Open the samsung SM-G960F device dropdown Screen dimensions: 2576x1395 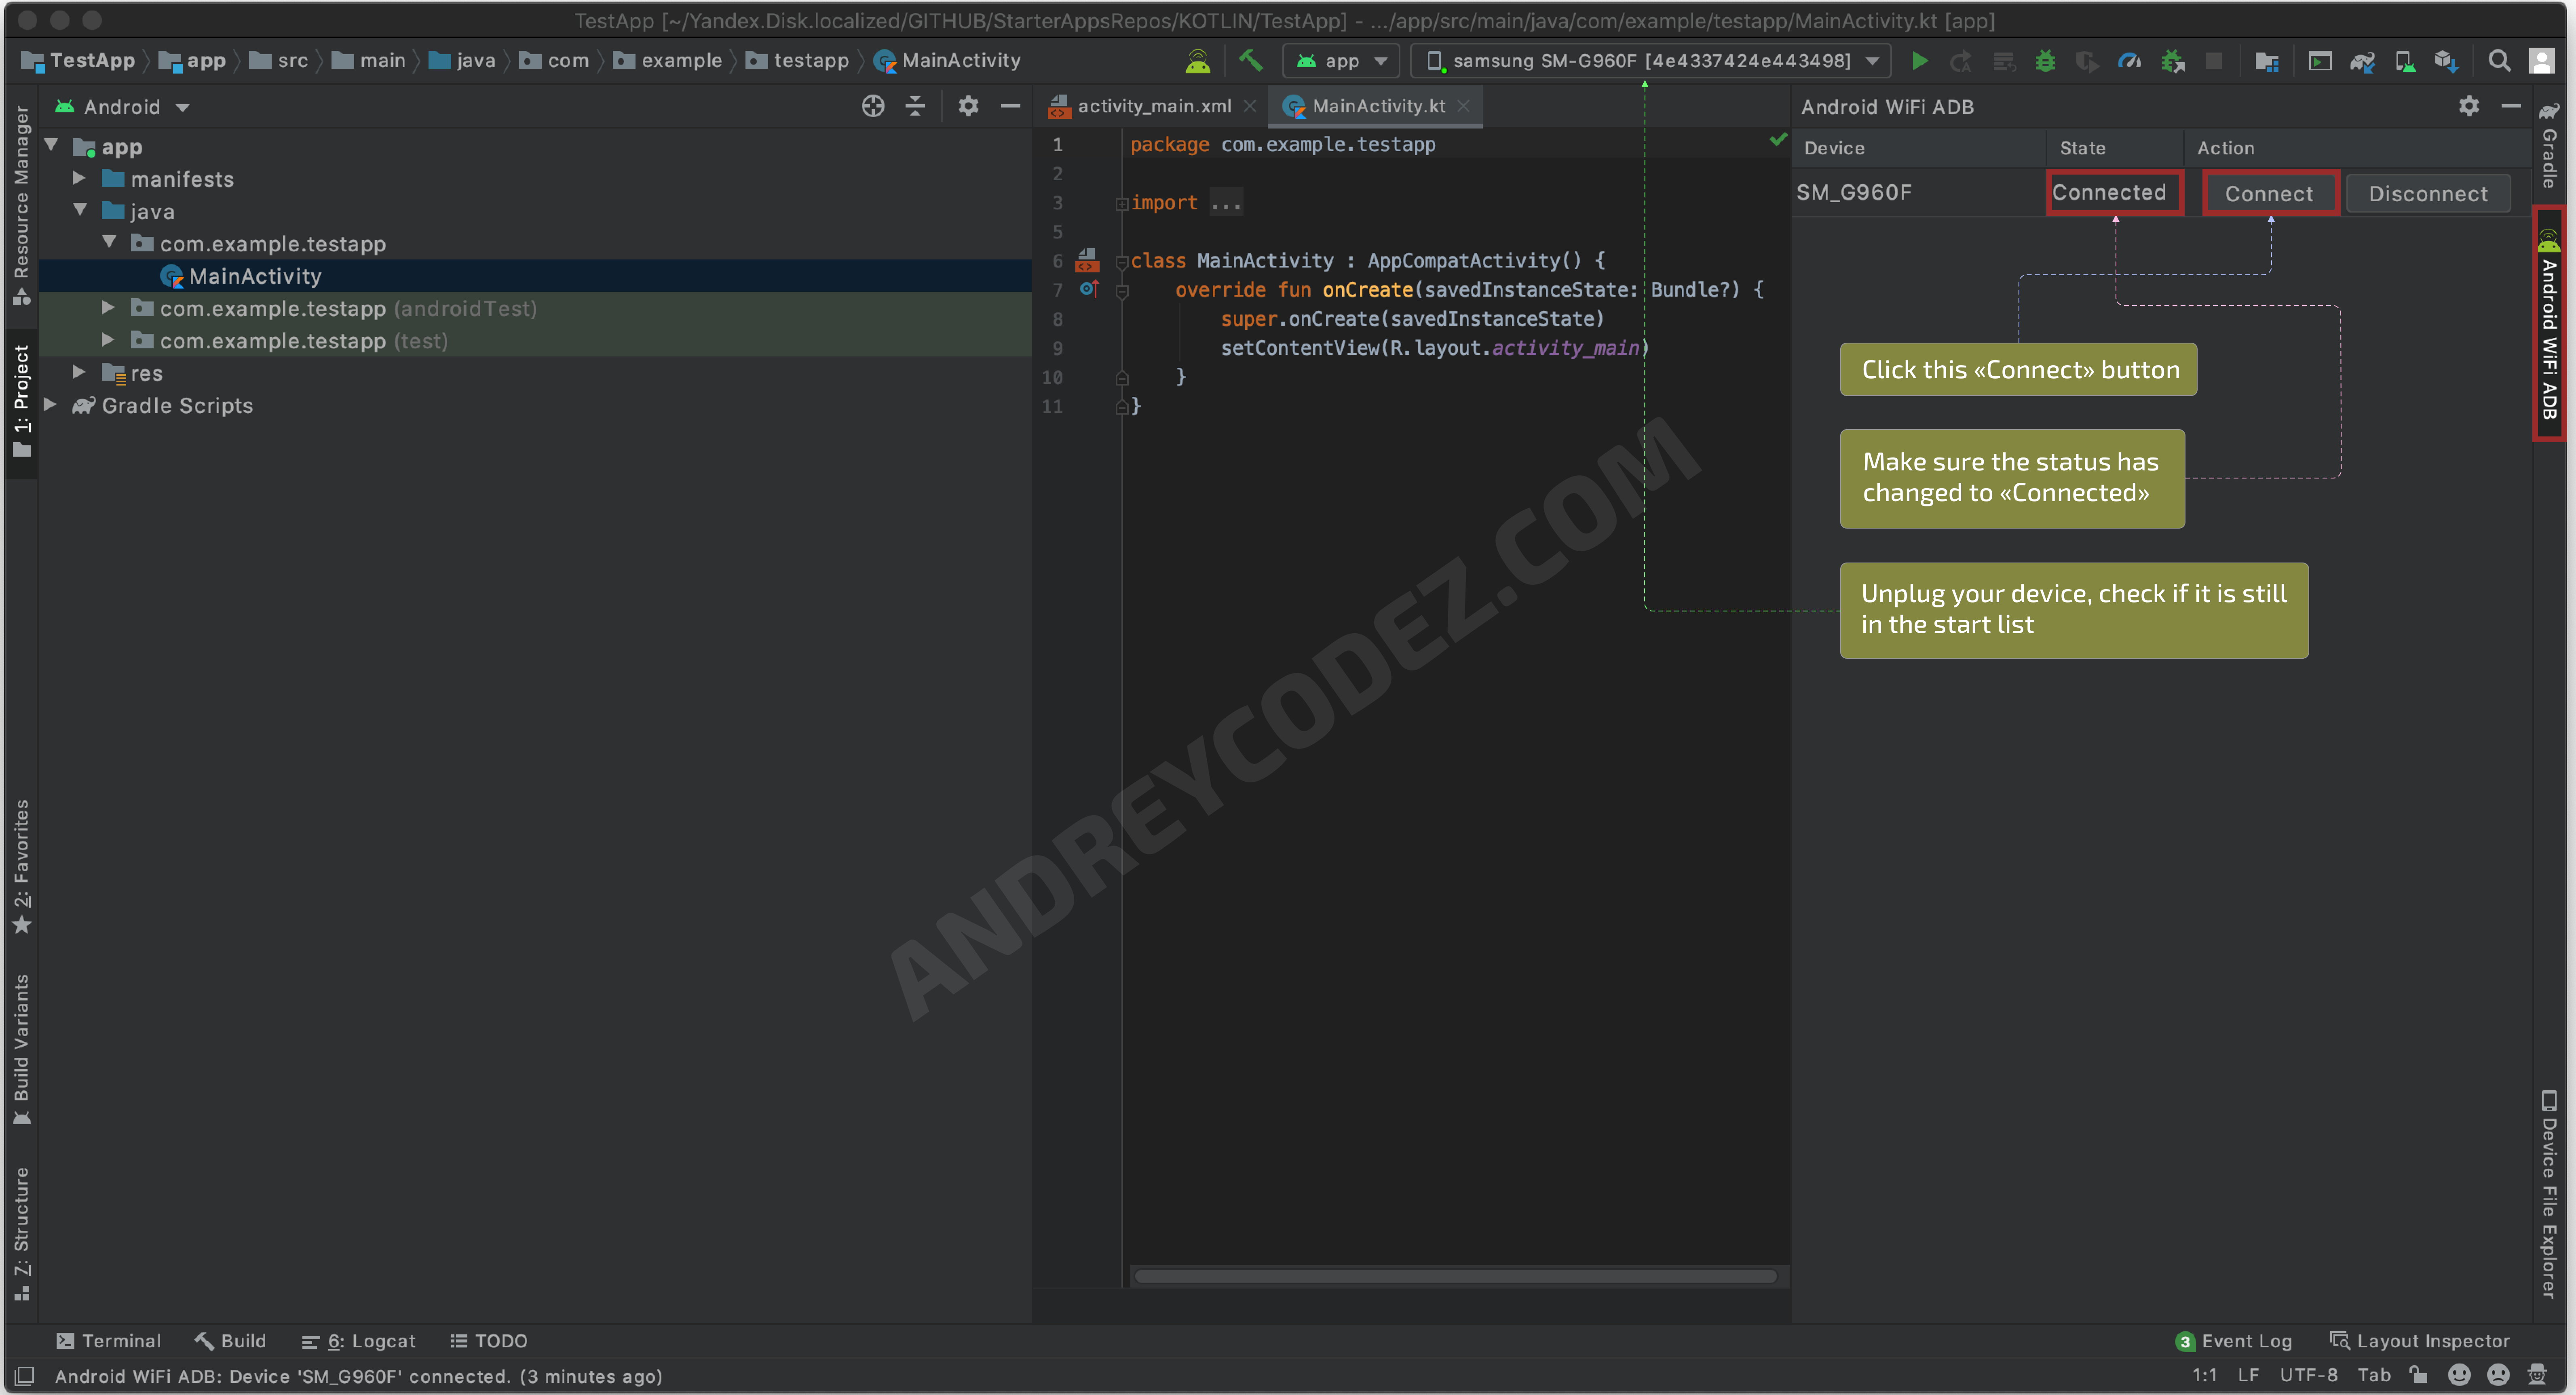click(1651, 61)
